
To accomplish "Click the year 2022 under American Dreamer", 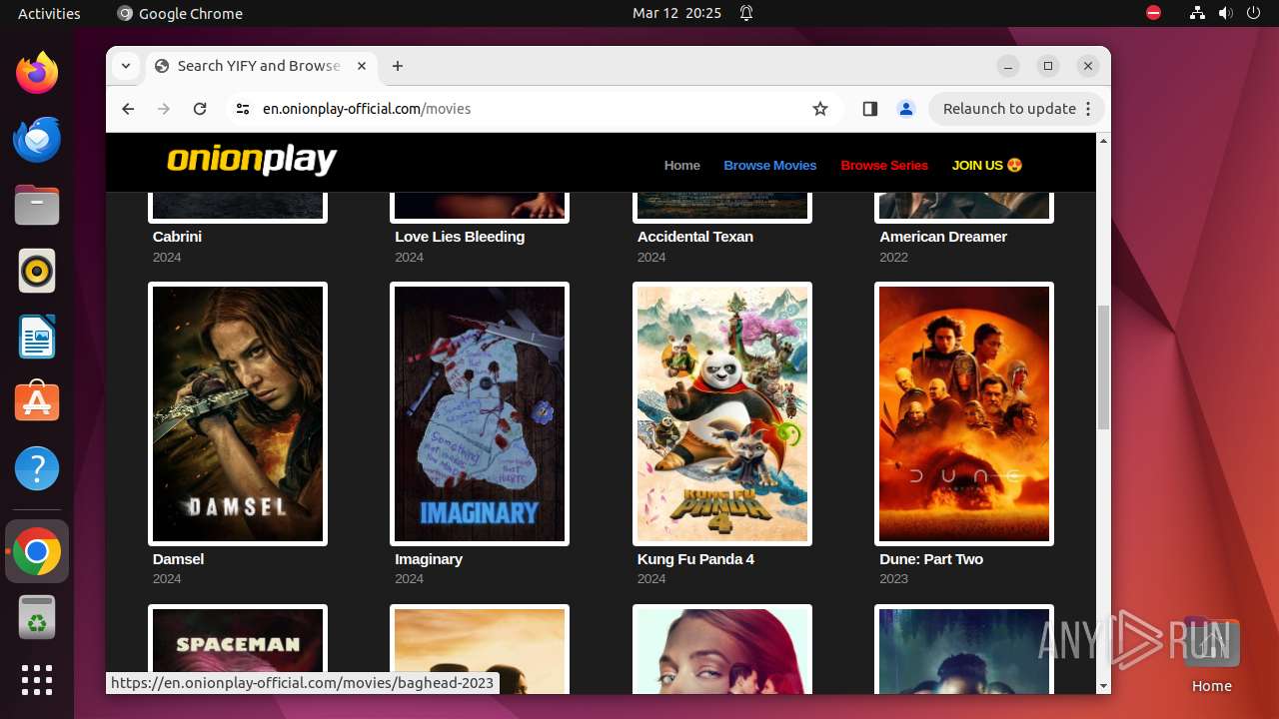I will pos(893,257).
